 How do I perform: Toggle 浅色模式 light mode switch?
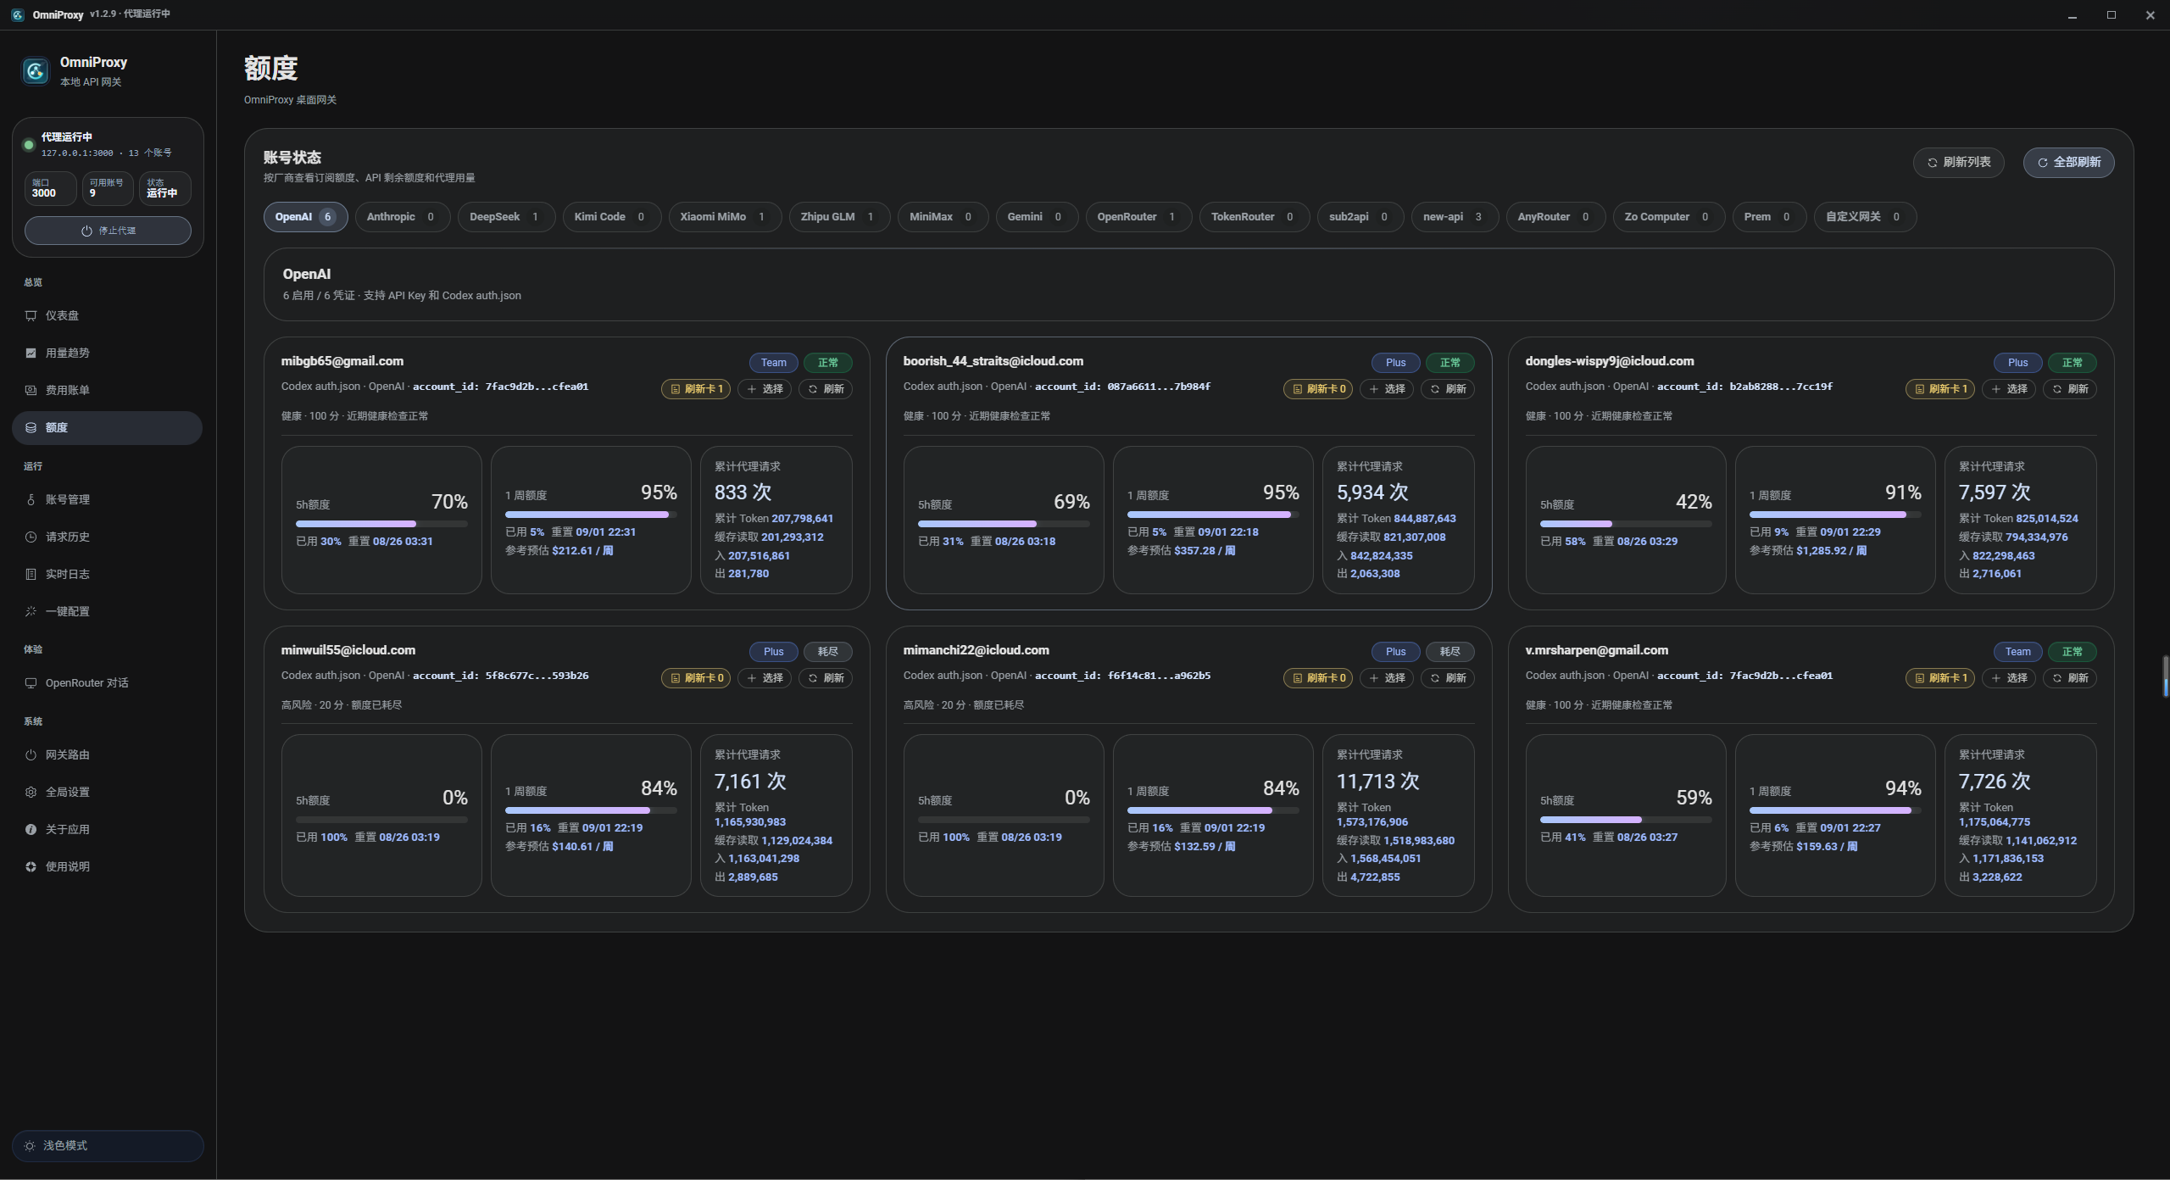[x=108, y=1145]
